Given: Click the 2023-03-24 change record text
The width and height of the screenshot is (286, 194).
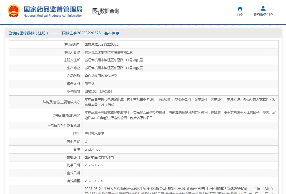Looking at the screenshot, I should click(179, 191).
